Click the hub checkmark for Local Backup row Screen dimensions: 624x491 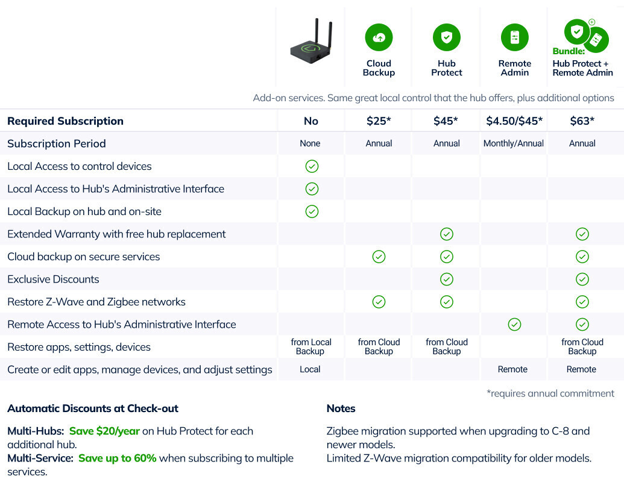click(x=312, y=211)
